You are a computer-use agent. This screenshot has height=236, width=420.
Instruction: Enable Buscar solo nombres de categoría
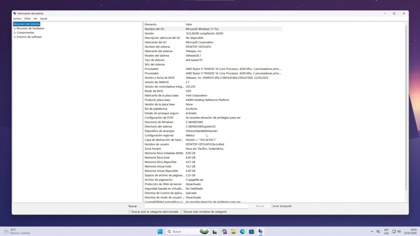[x=182, y=212]
